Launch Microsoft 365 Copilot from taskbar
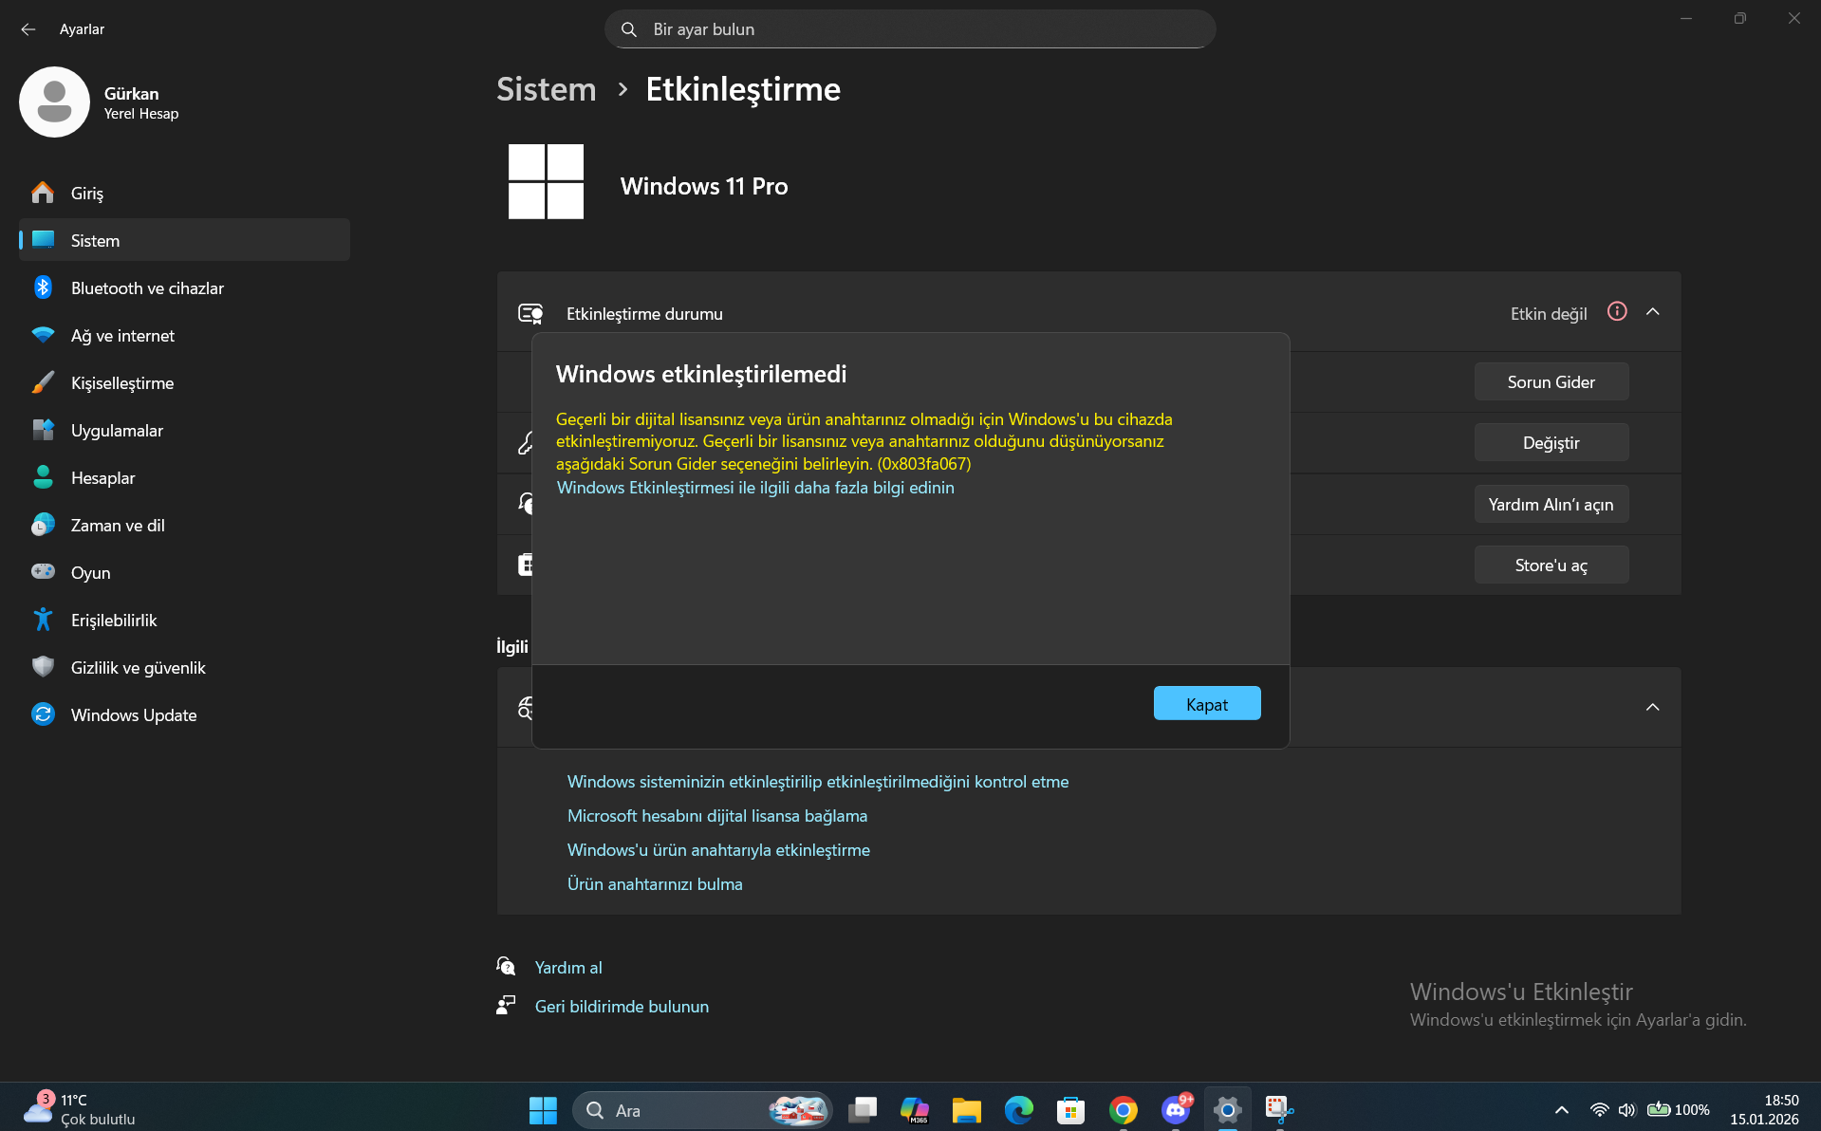The image size is (1821, 1131). (x=915, y=1110)
